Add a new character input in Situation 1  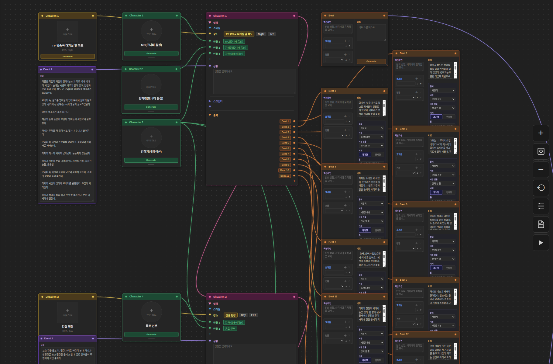point(210,59)
